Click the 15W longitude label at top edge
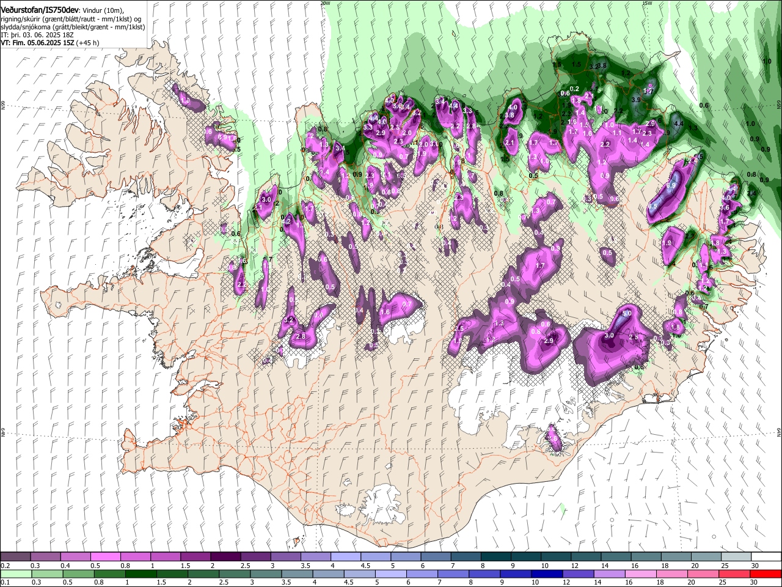The image size is (782, 587). point(649,2)
